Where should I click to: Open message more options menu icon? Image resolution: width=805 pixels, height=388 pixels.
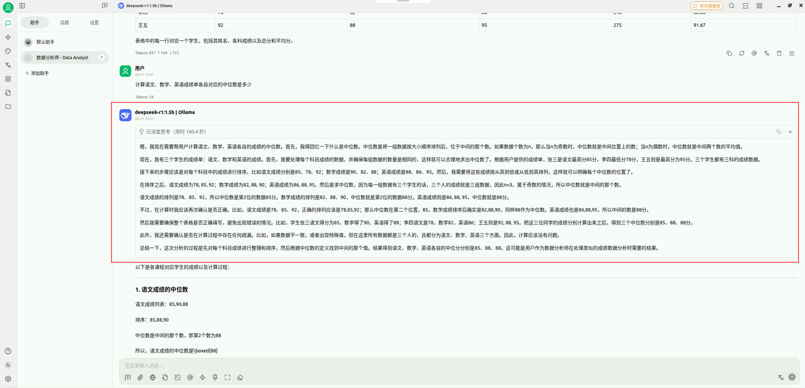[x=792, y=53]
